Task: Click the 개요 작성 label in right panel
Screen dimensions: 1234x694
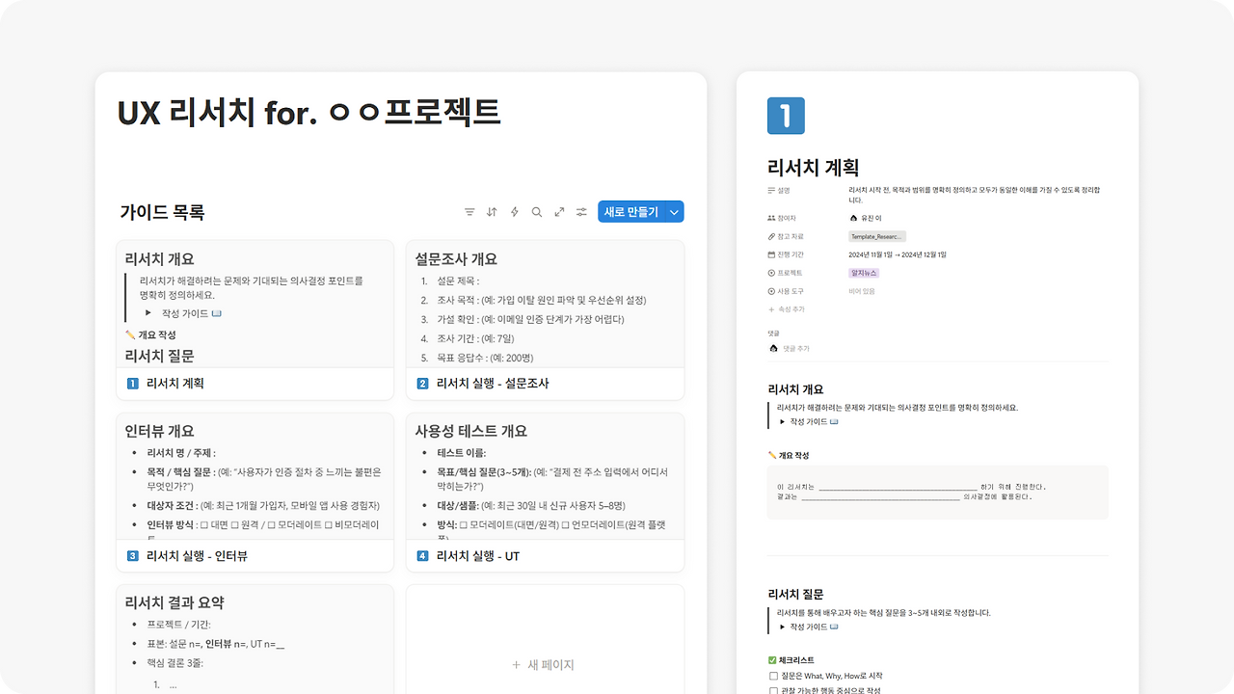Action: point(789,455)
